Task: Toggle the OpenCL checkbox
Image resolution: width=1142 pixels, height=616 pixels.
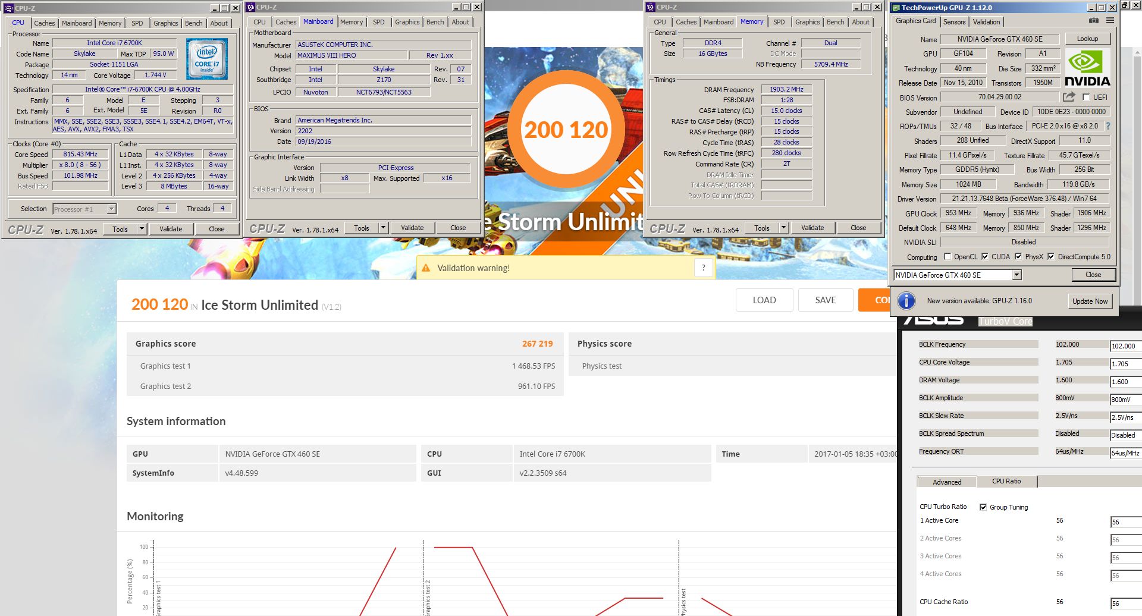Action: point(948,257)
